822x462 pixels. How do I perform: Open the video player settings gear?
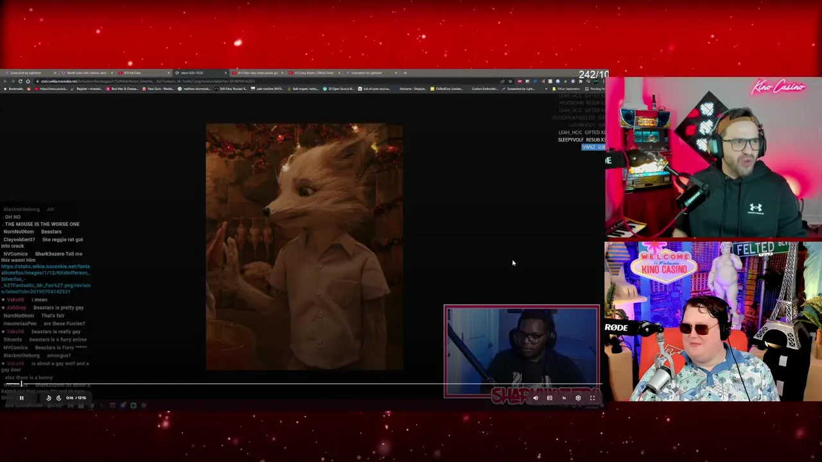coord(578,398)
